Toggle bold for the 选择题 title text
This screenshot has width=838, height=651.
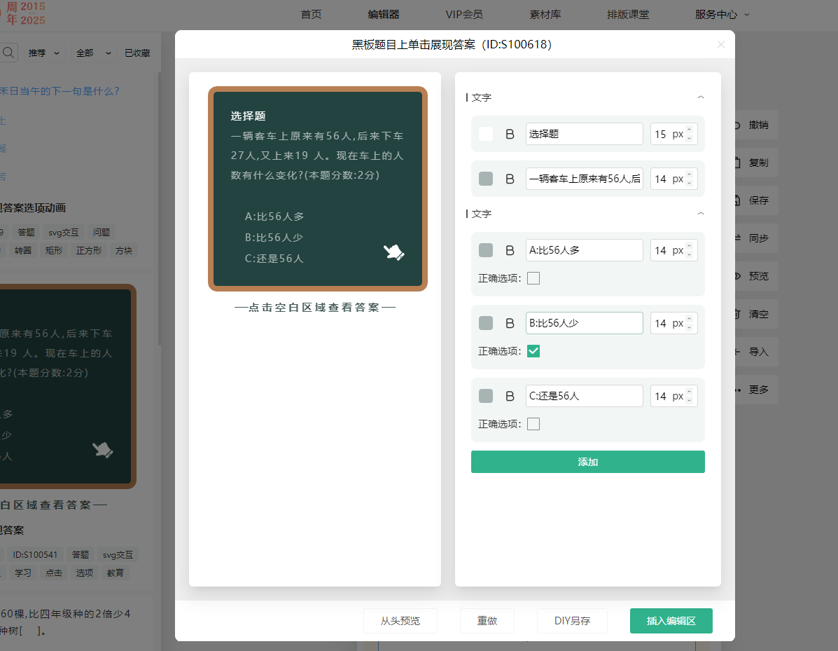click(x=510, y=134)
